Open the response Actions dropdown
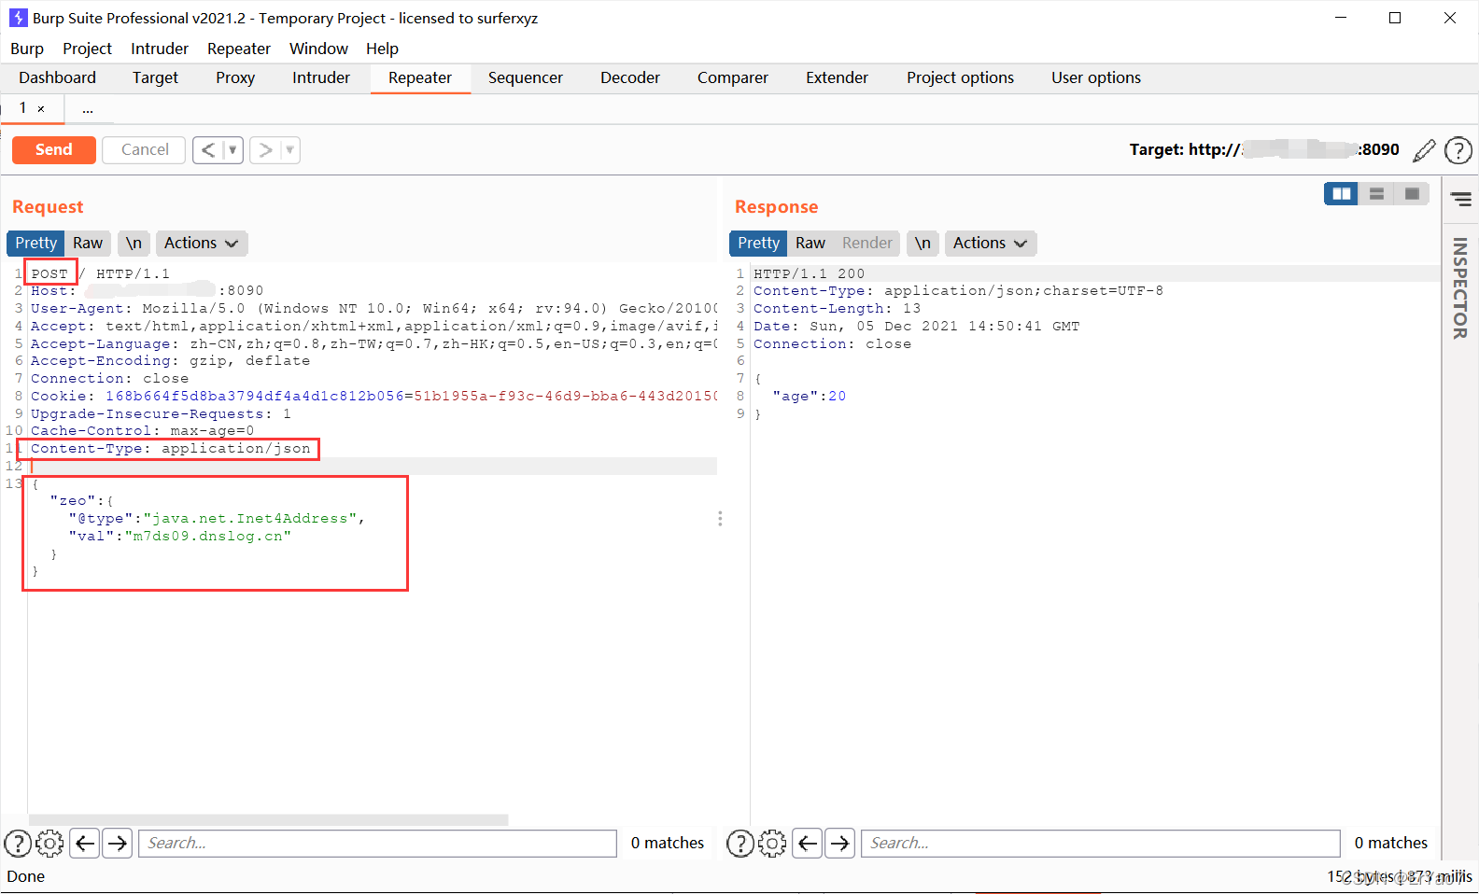 coord(990,243)
